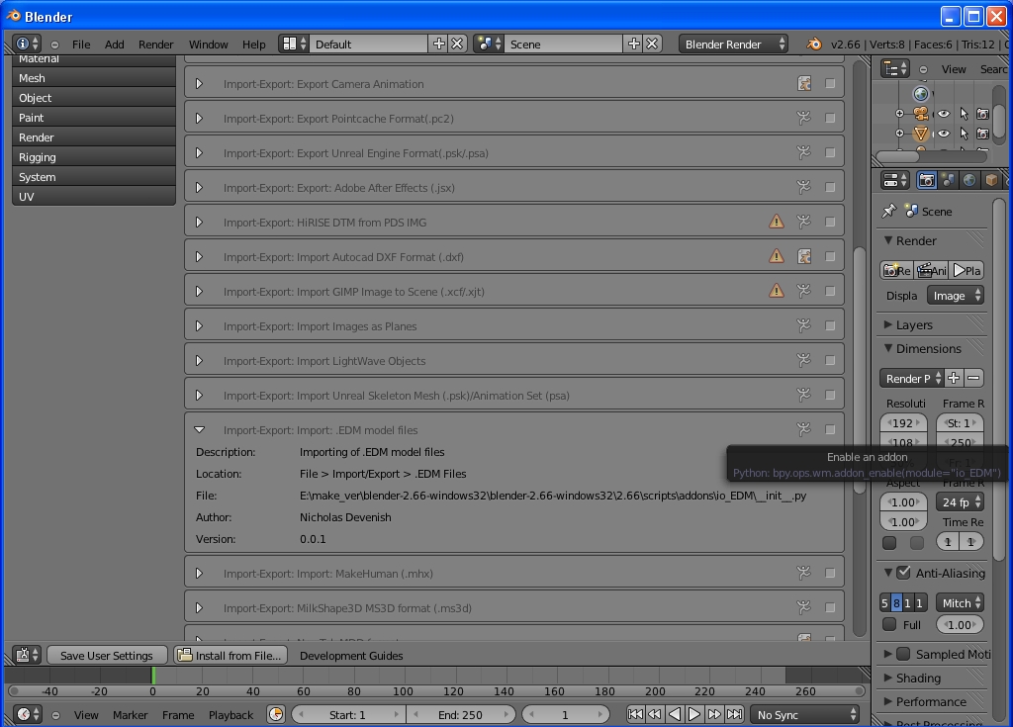The width and height of the screenshot is (1013, 727).
Task: Select the World globe icon in the Outliner
Action: (921, 94)
